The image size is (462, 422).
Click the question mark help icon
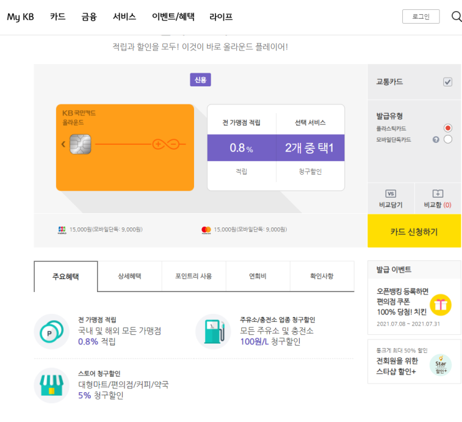click(436, 139)
